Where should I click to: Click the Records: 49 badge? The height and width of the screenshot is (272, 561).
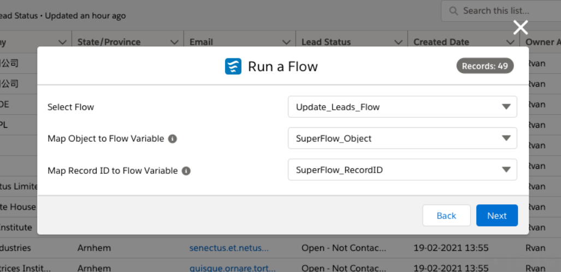click(485, 66)
